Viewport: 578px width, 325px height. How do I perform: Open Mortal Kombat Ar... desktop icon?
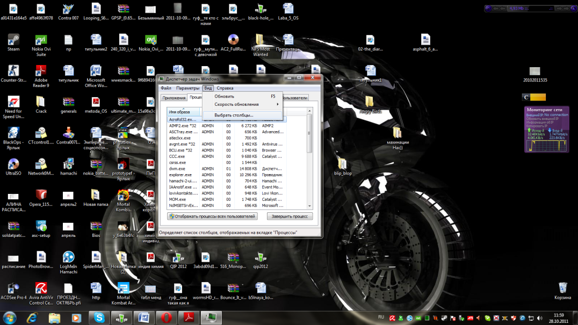coord(123,294)
